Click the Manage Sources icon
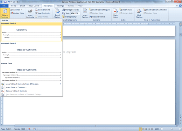Viewport: 182px width, 131px height. point(64,10)
